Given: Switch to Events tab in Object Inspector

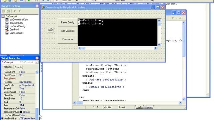Looking at the screenshot, I should click(x=18, y=67).
